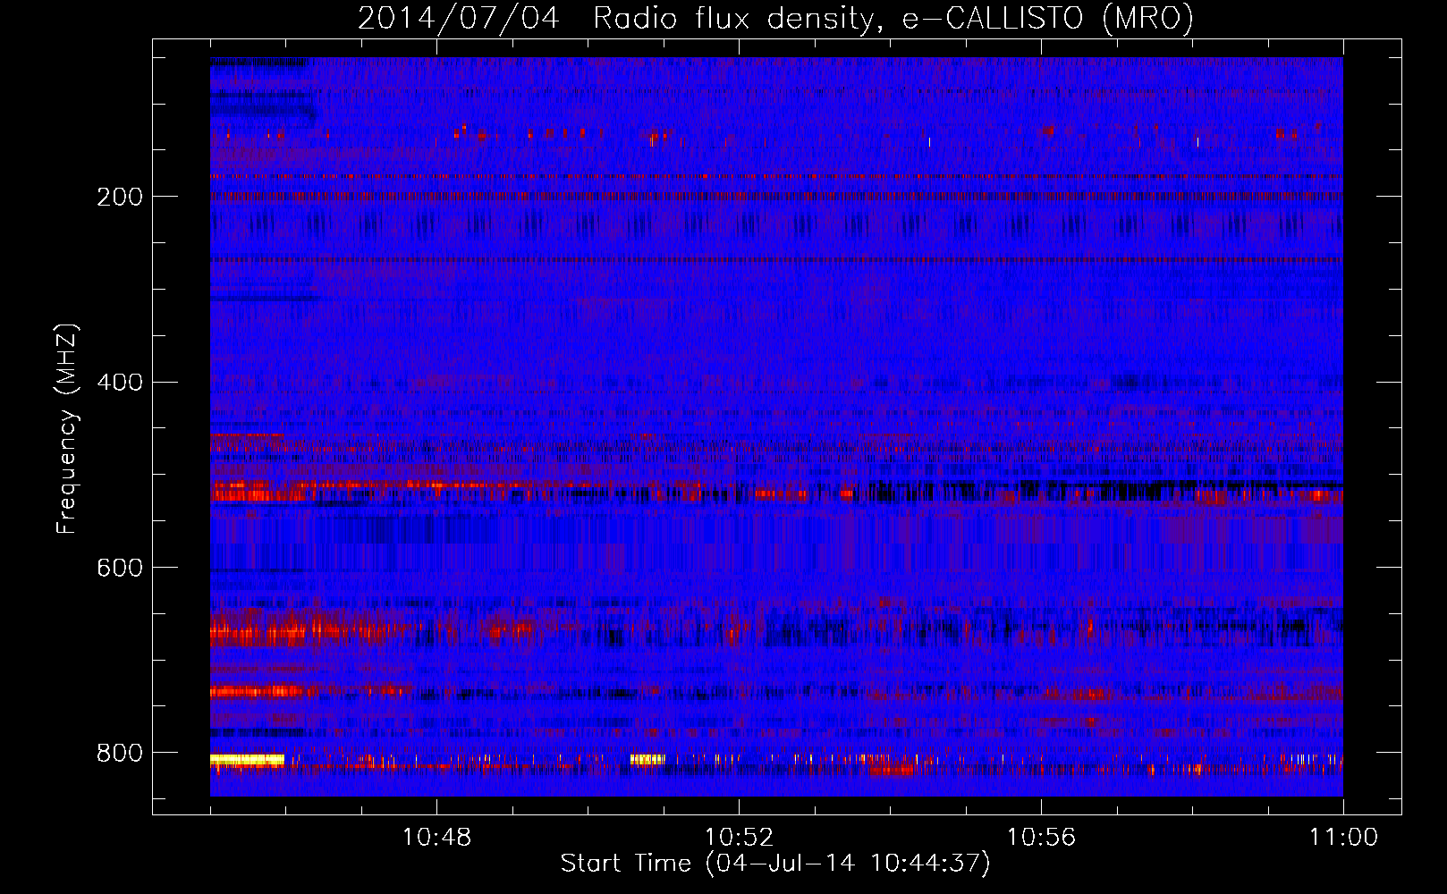This screenshot has width=1447, height=894.
Task: Click the 10:56 time tick label
Action: tap(1041, 838)
